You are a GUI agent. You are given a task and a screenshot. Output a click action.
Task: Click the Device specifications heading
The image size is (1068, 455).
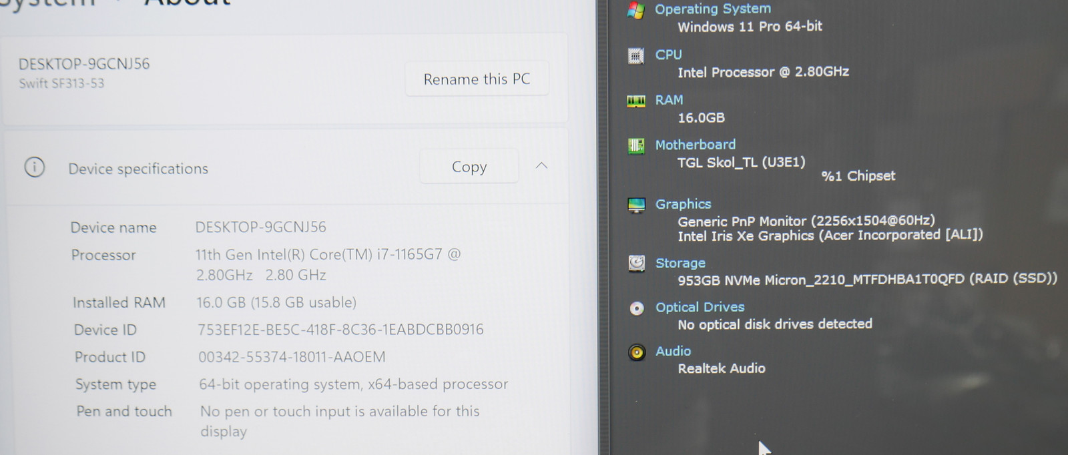(138, 169)
